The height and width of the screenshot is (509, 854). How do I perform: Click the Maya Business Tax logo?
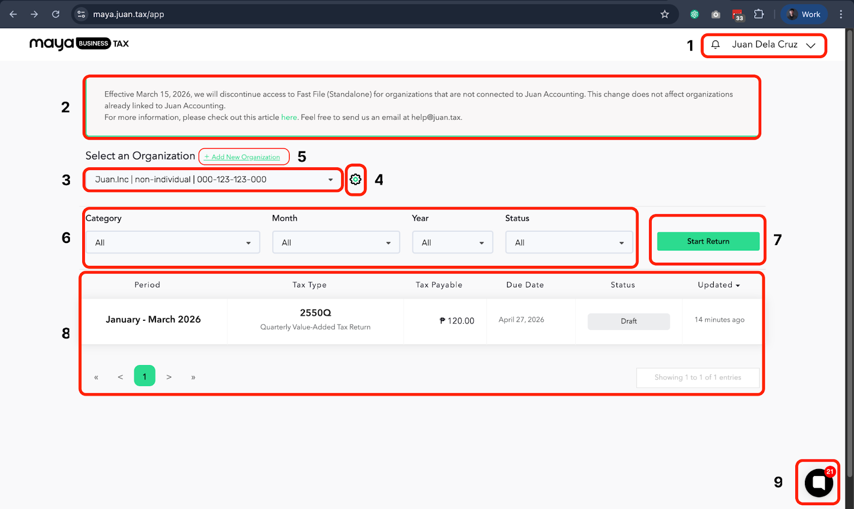click(79, 44)
